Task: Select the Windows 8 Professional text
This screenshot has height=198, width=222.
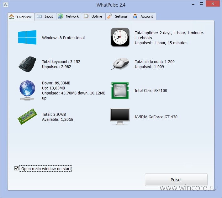Action: tap(63, 38)
